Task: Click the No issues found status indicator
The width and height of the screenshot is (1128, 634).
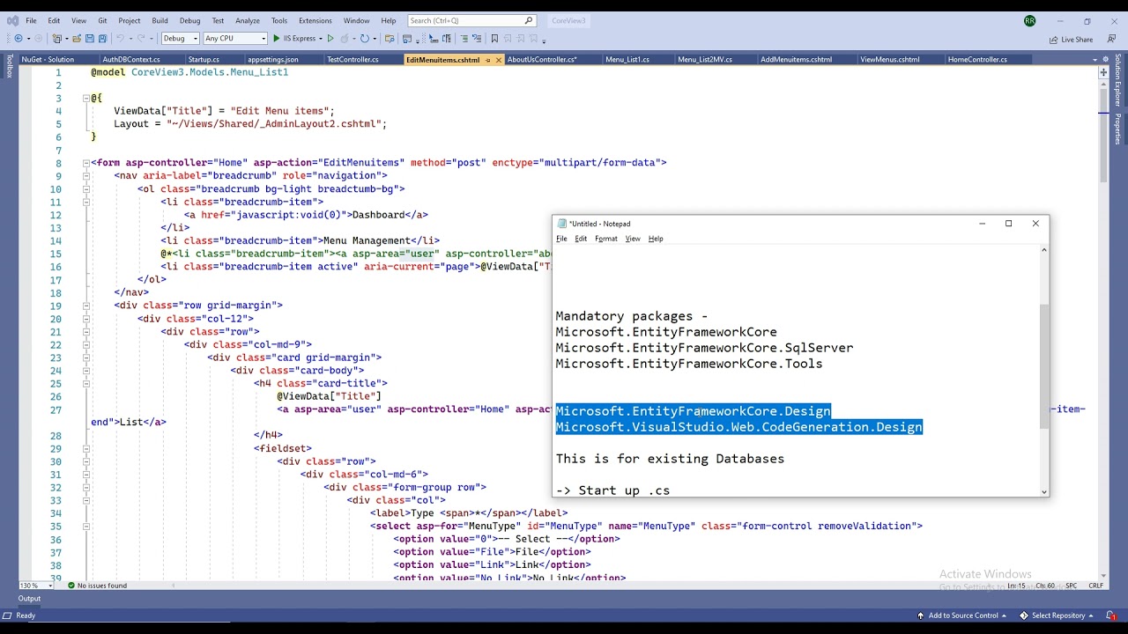Action: pos(96,586)
